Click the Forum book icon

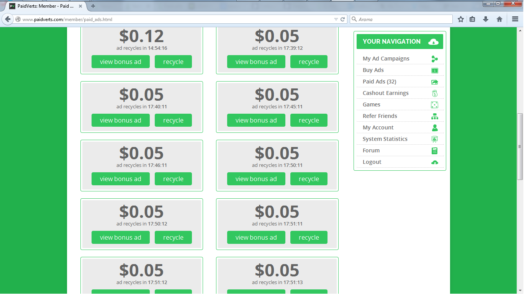434,151
